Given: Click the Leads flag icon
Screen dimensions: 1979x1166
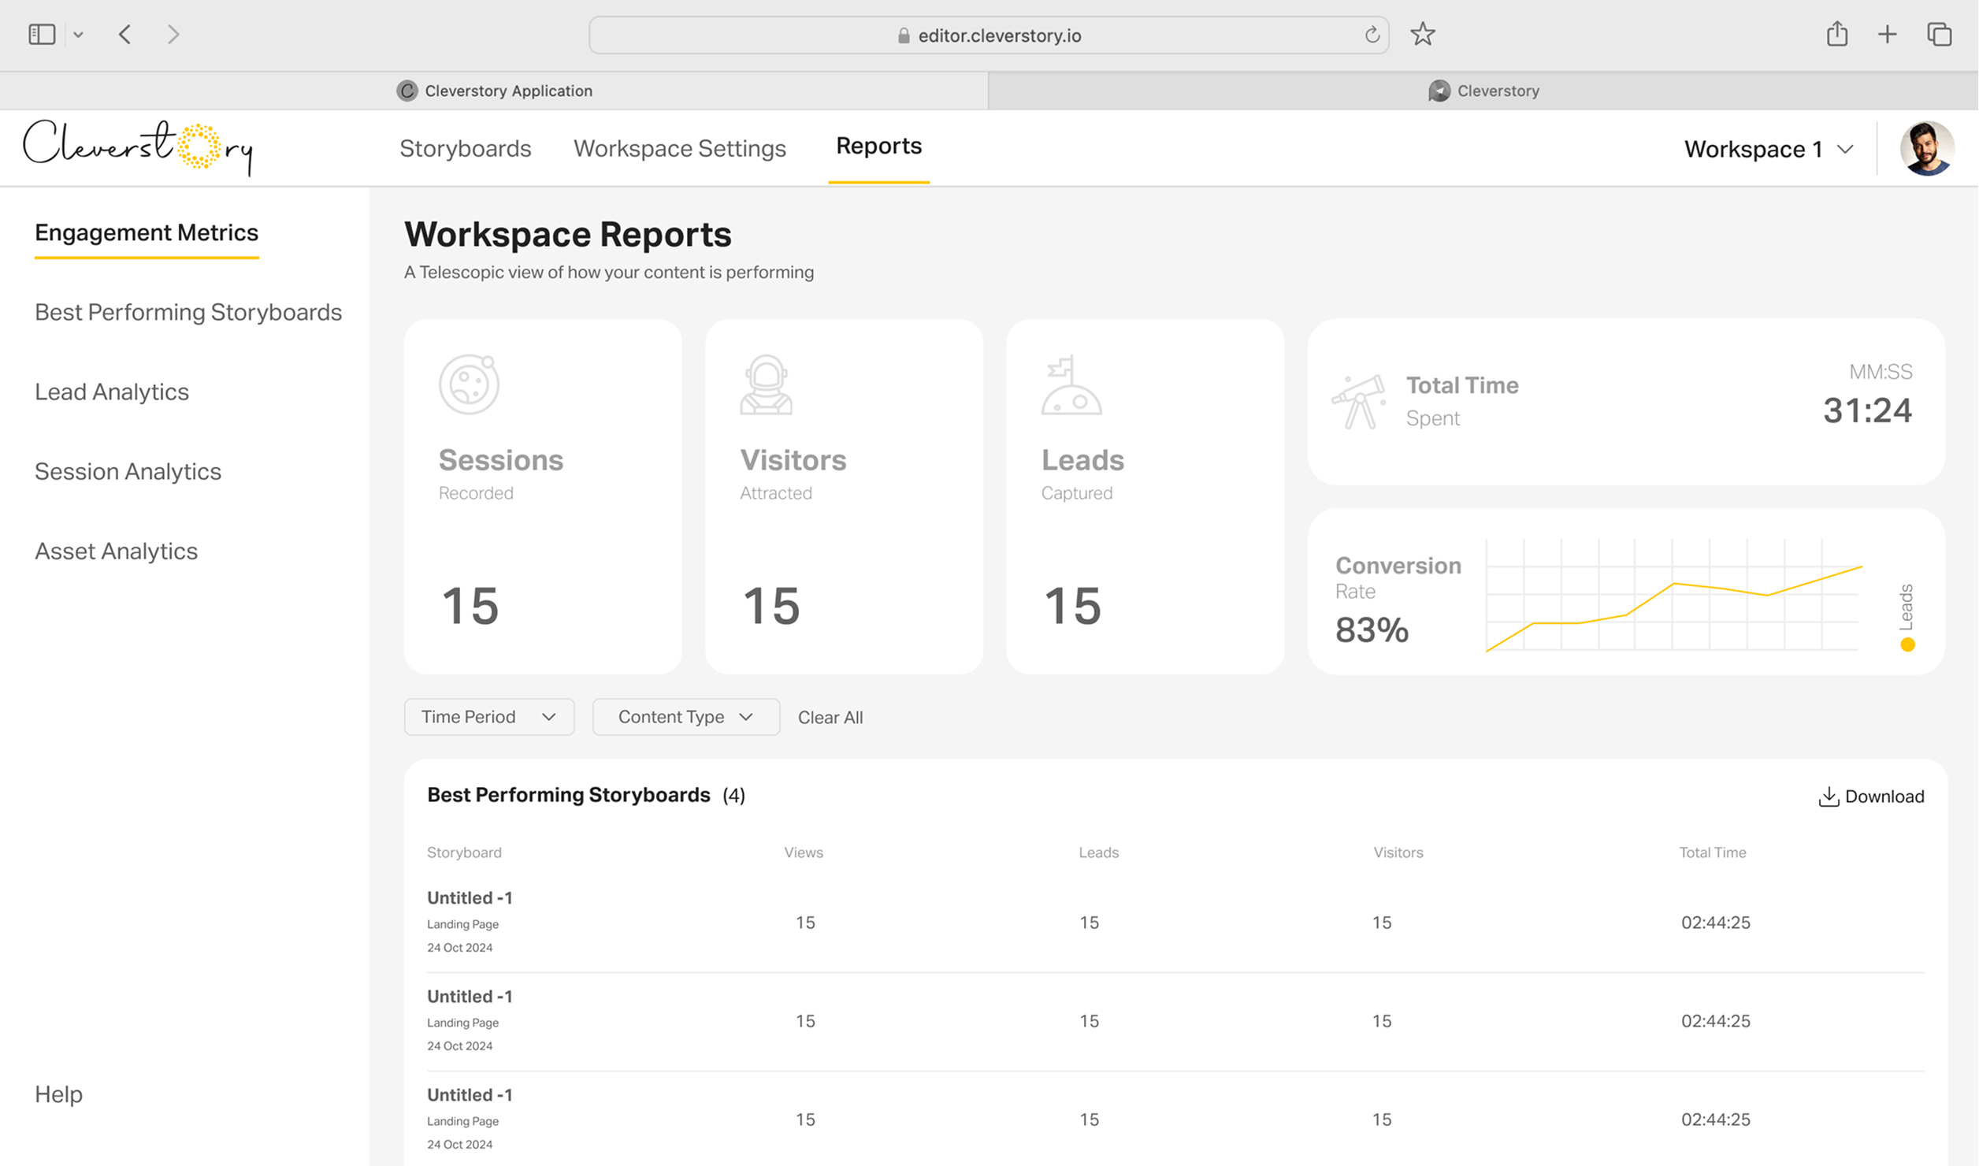Looking at the screenshot, I should 1071,384.
